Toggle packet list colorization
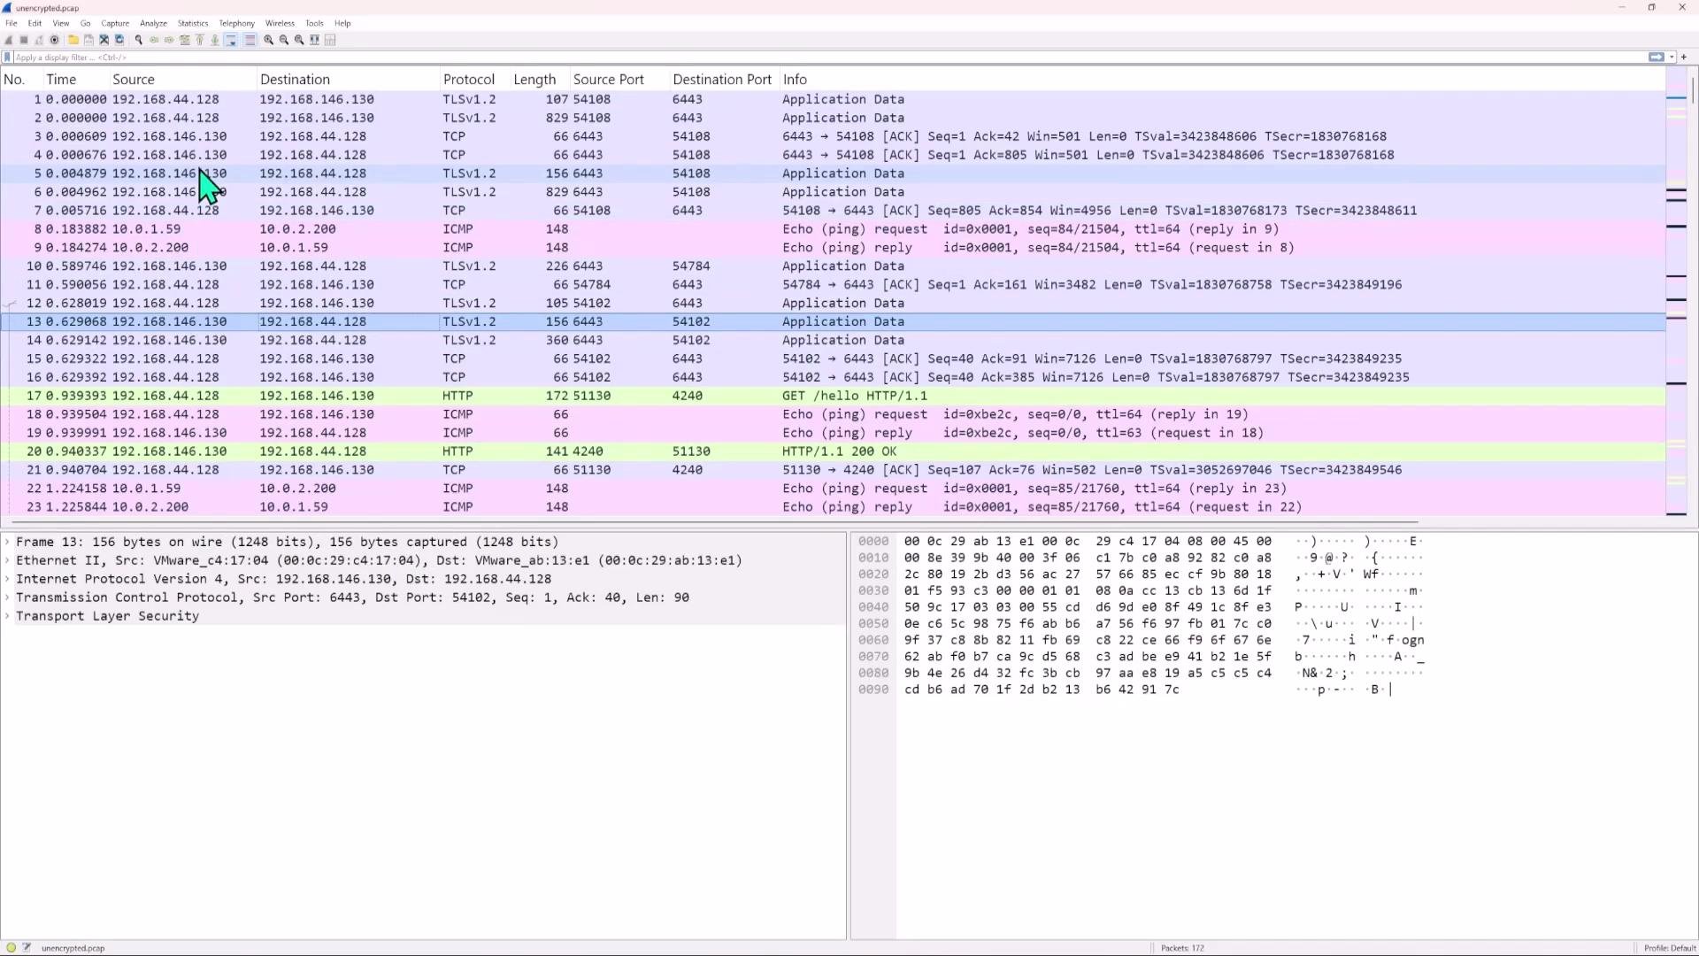The height and width of the screenshot is (956, 1699). (250, 40)
